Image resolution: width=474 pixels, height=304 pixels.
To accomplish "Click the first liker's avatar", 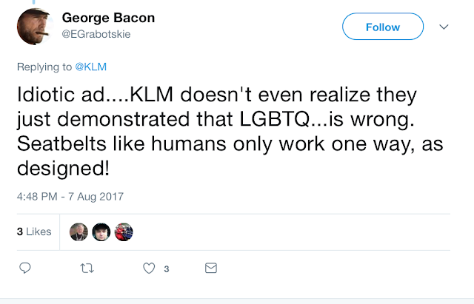I will 78,232.
